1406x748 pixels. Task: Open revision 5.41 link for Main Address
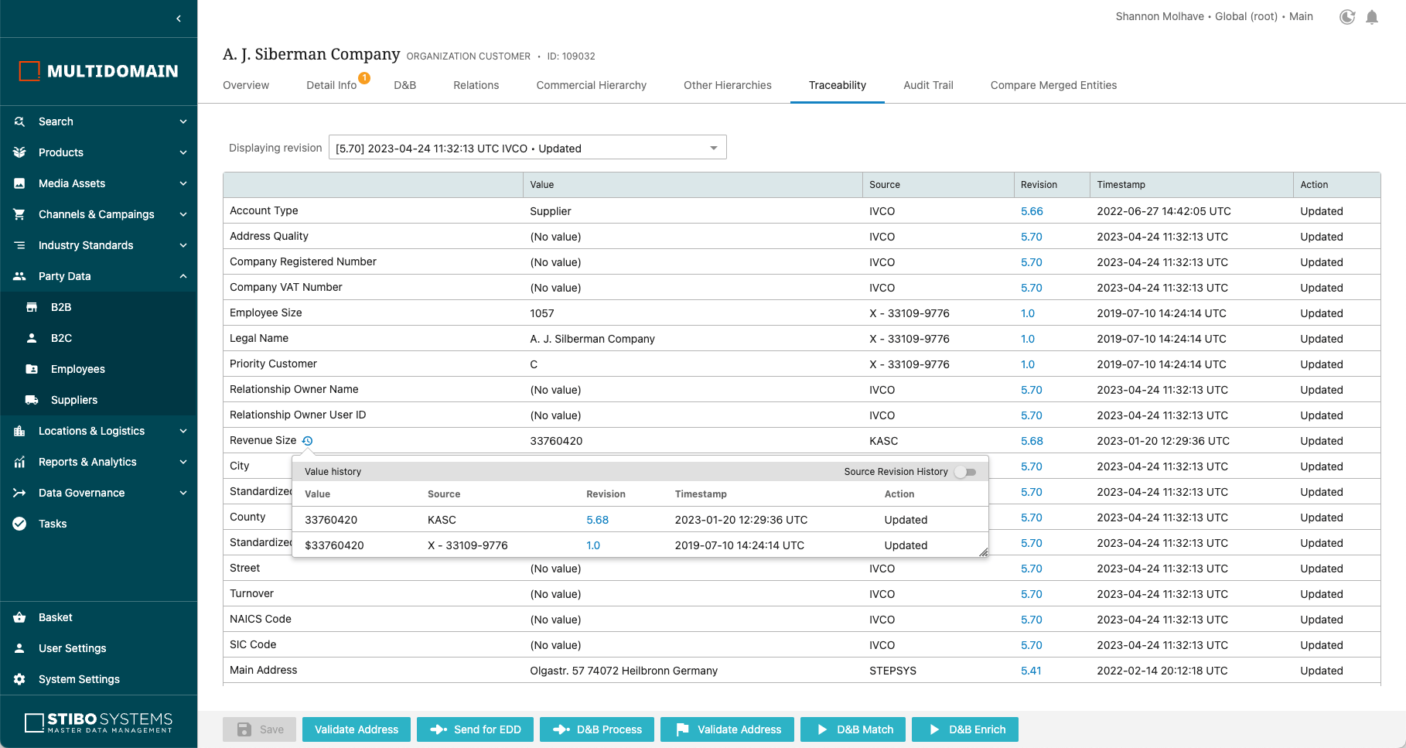(x=1031, y=671)
